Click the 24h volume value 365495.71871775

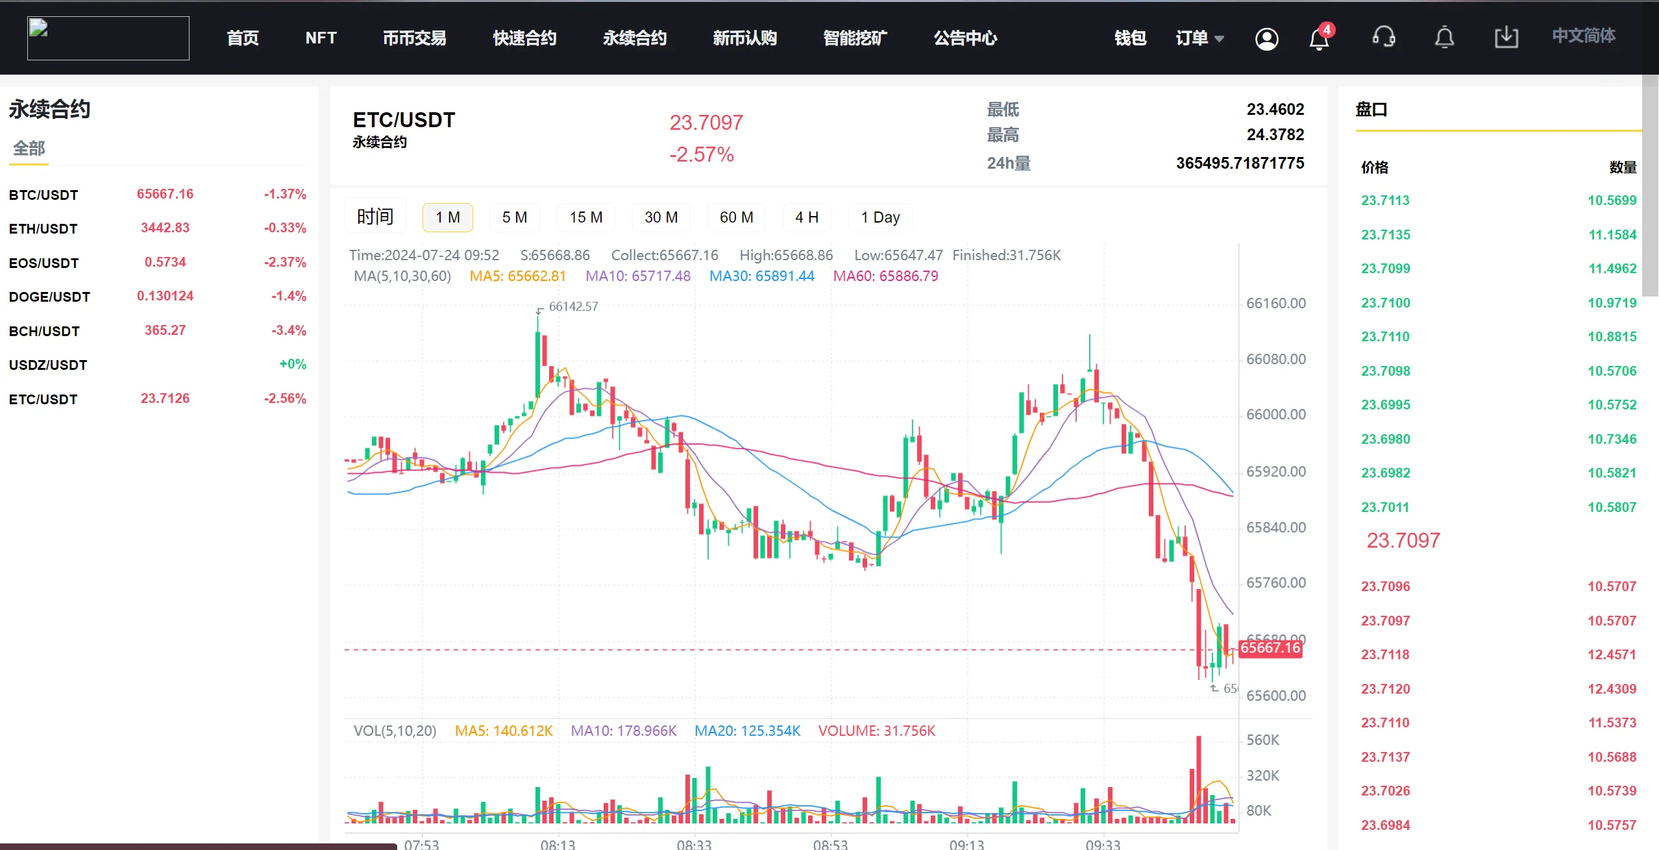[1240, 163]
